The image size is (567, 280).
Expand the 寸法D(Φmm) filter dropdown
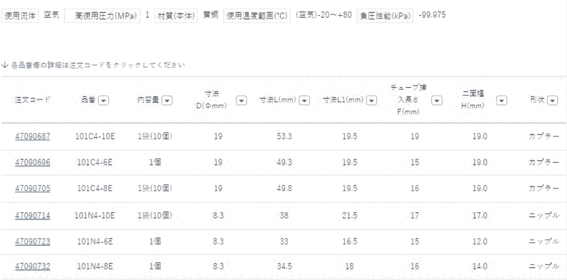tap(241, 100)
